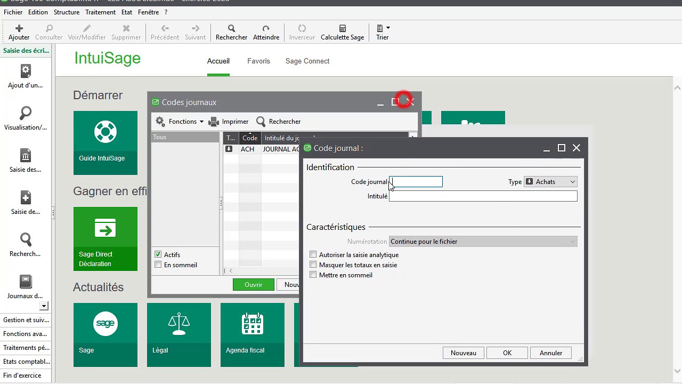Open Fonctions menu in Codes journaux
Screen dimensions: 682x384
(180, 122)
